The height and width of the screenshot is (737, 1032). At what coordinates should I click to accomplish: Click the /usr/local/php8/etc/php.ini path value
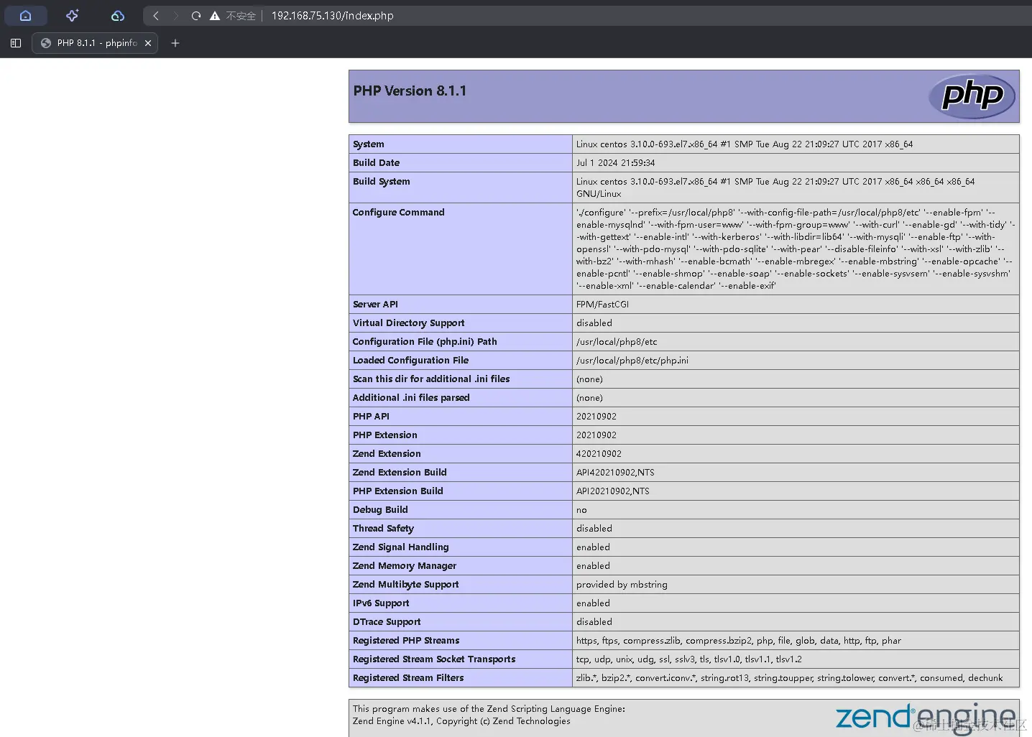pos(632,360)
